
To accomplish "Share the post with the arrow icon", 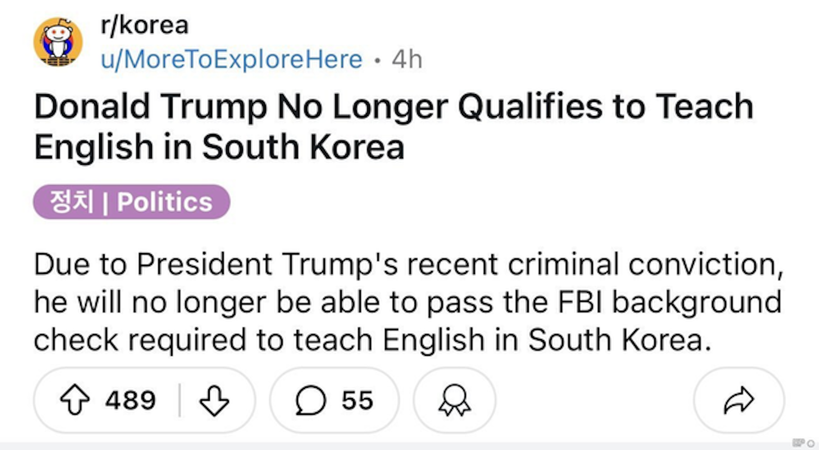I will [738, 400].
